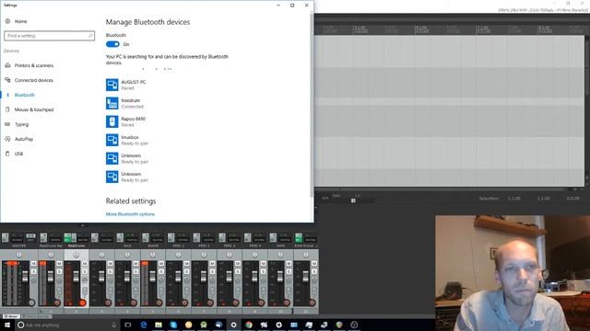Switch to Settings gear in taskbar
The height and width of the screenshot is (331, 590).
(233, 325)
